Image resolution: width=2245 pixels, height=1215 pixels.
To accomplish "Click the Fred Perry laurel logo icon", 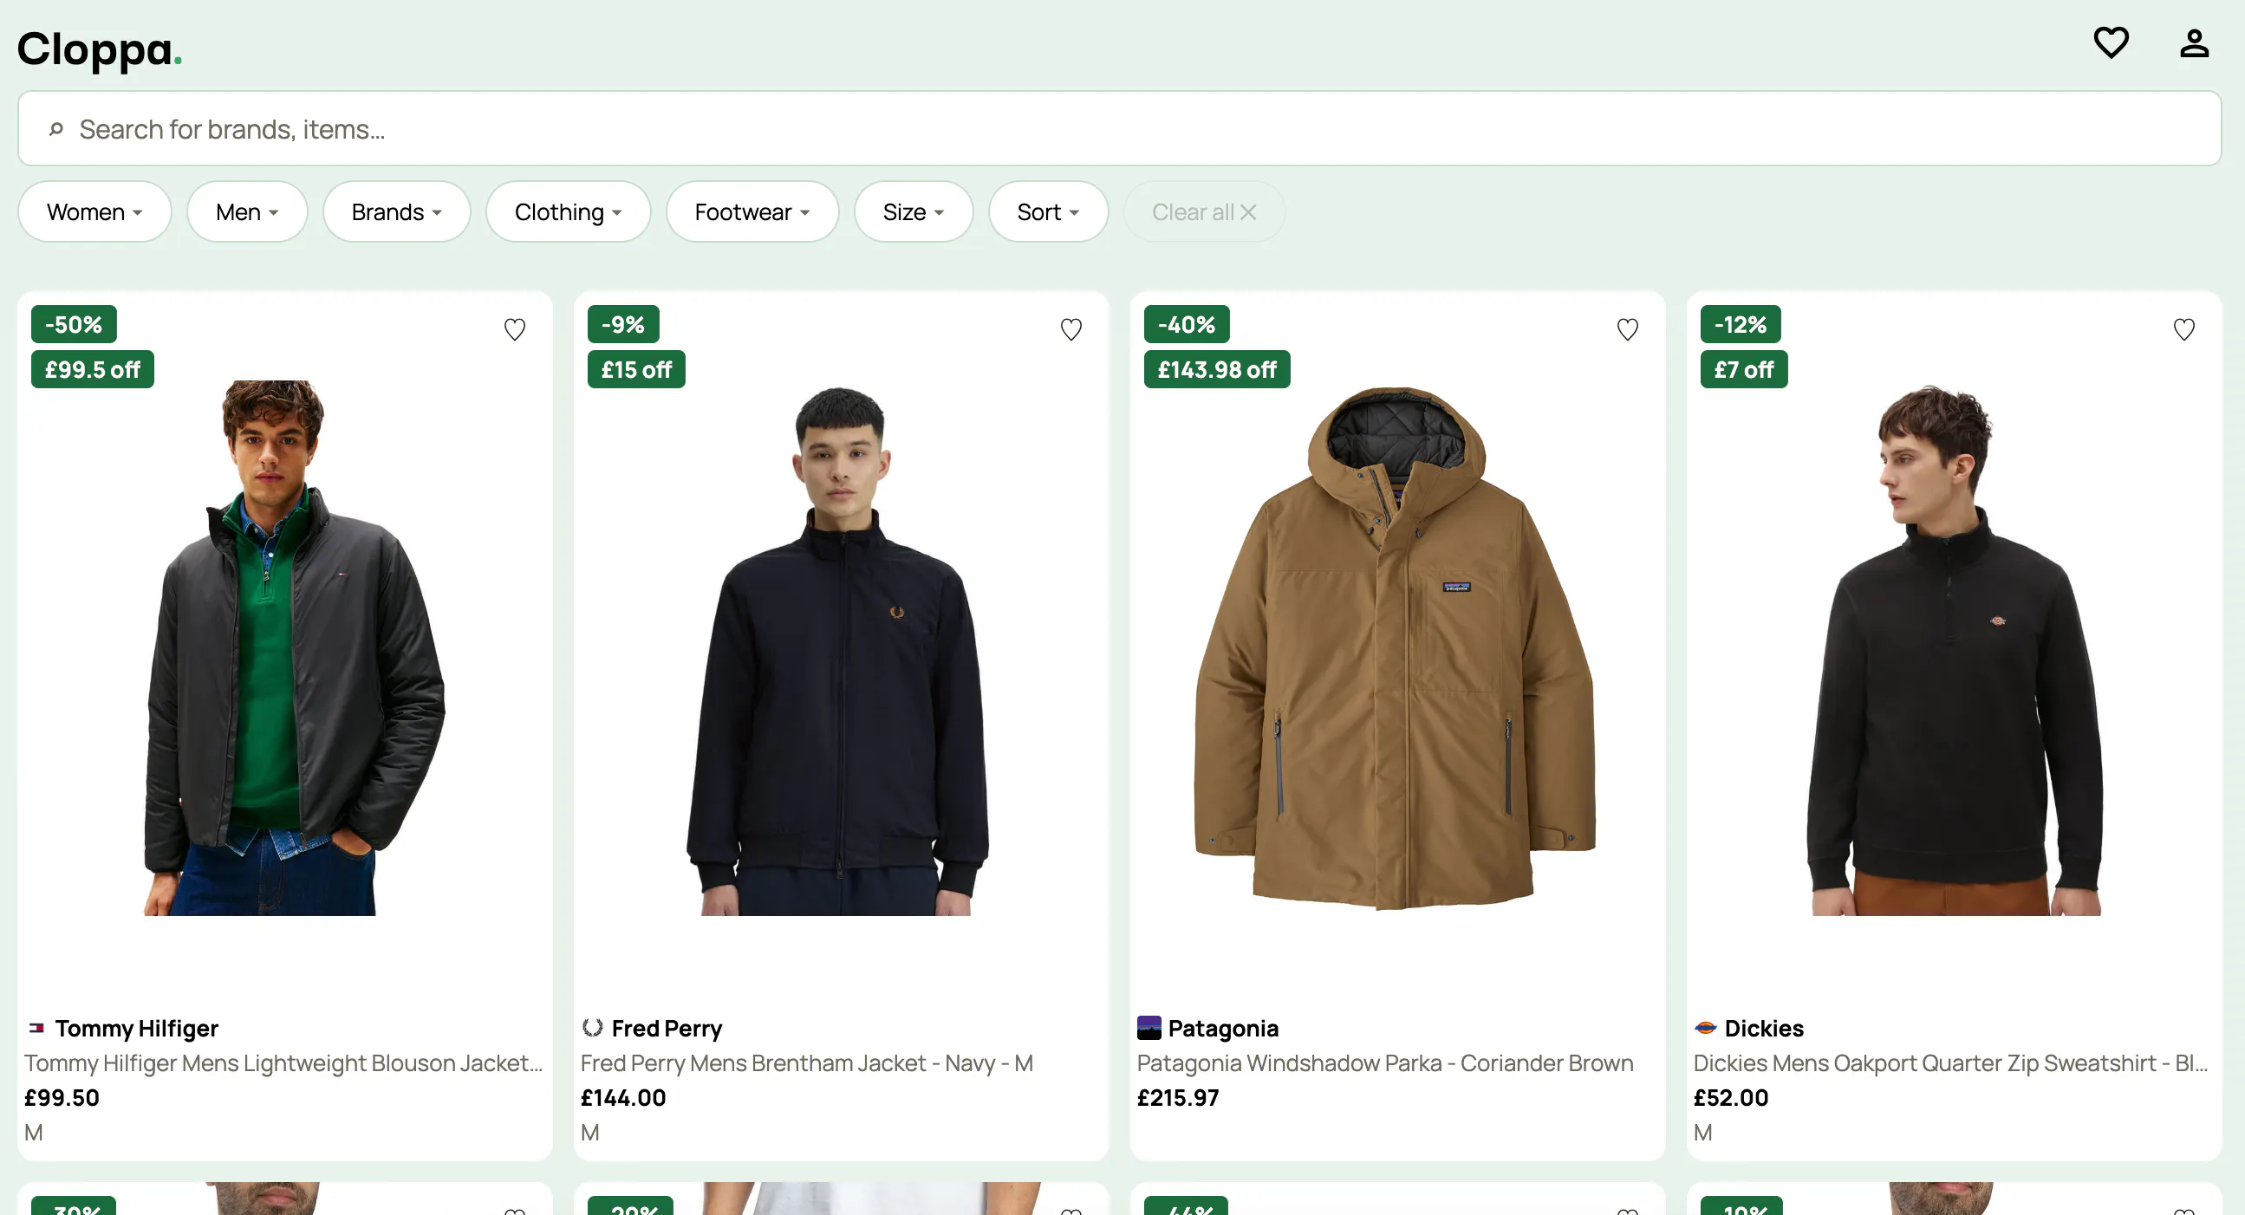I will click(x=593, y=1028).
